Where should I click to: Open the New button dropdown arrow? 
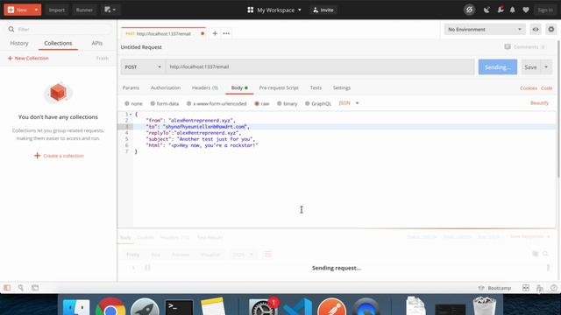point(36,10)
